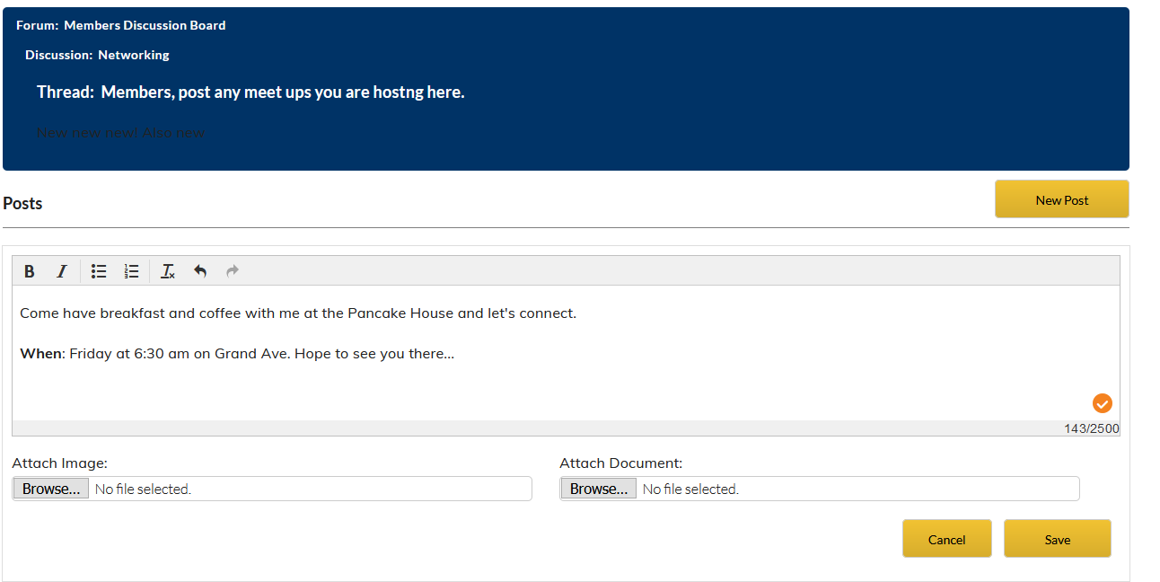This screenshot has width=1160, height=582.
Task: Click the thread title about meet ups
Action: (x=283, y=92)
